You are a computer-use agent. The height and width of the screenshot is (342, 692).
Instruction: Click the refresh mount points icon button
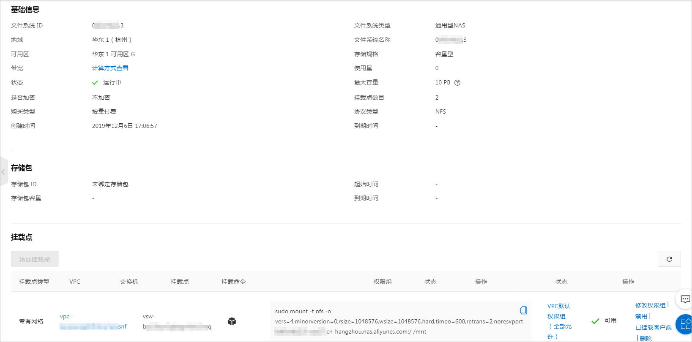pyautogui.click(x=669, y=259)
